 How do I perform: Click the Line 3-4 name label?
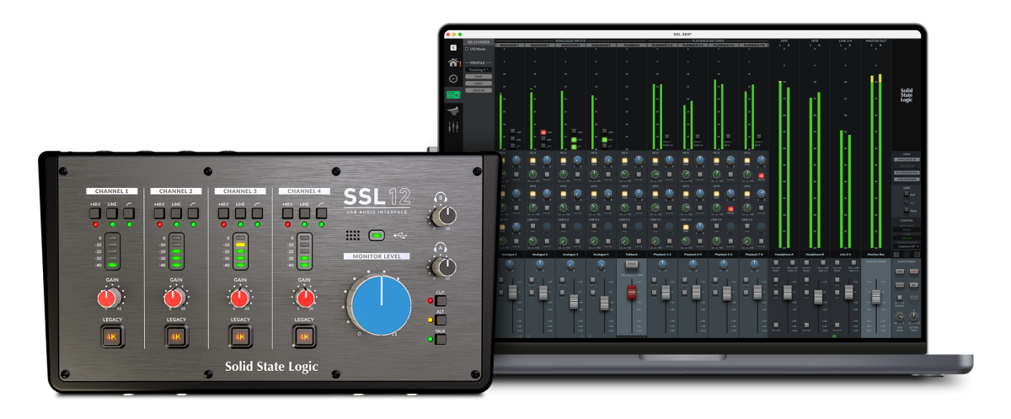[x=846, y=254]
